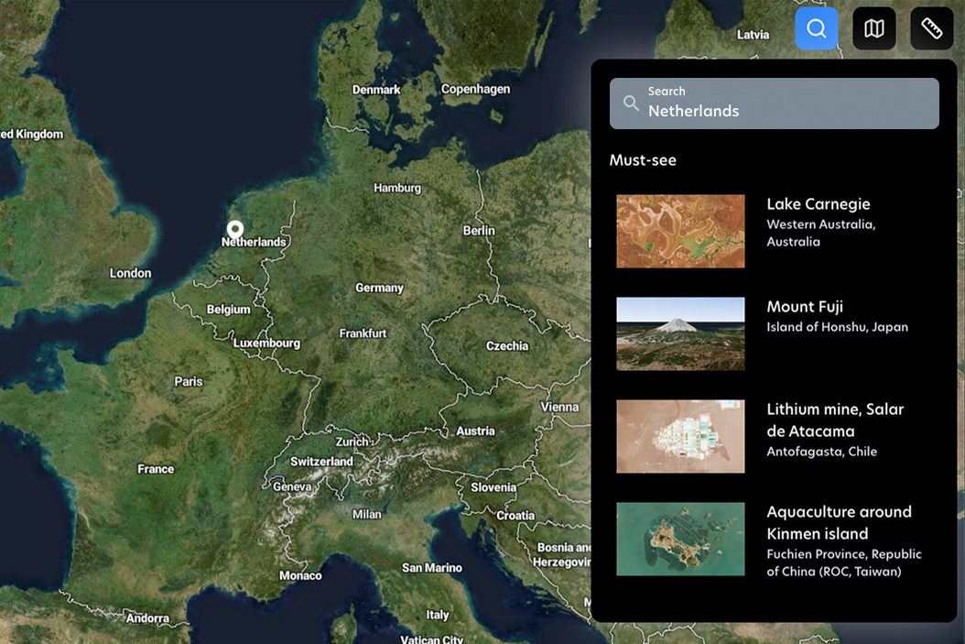Click 'Western Australia, Australia' subtitle
The image size is (965, 644).
(x=821, y=233)
